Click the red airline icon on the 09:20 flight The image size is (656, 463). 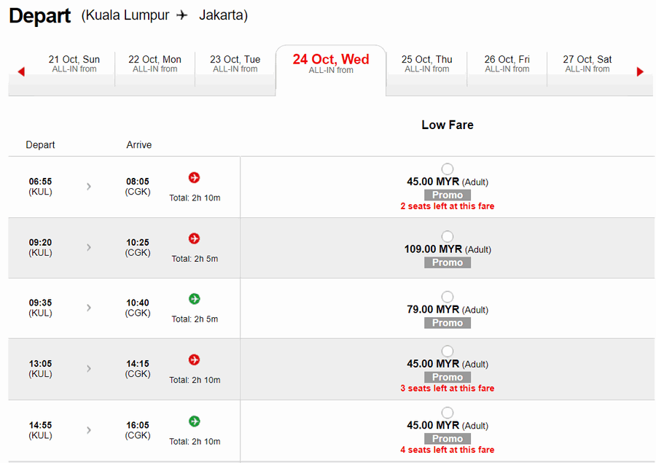[194, 238]
